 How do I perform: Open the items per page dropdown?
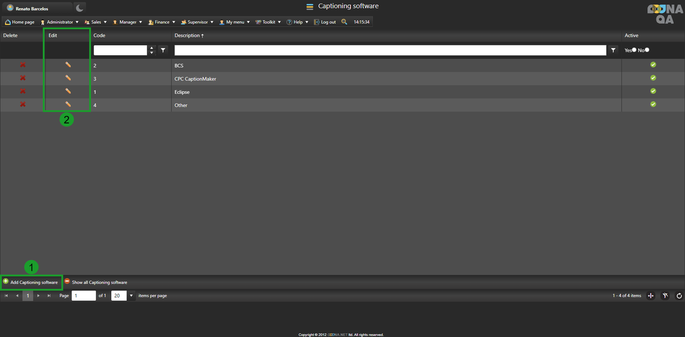[131, 296]
